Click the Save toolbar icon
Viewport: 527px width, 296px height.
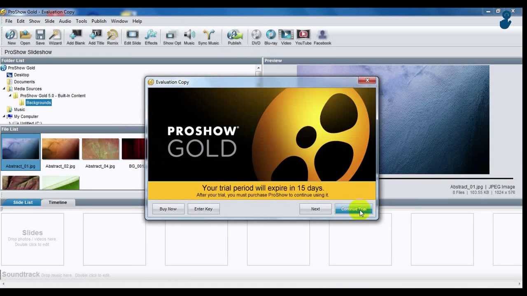(x=40, y=37)
